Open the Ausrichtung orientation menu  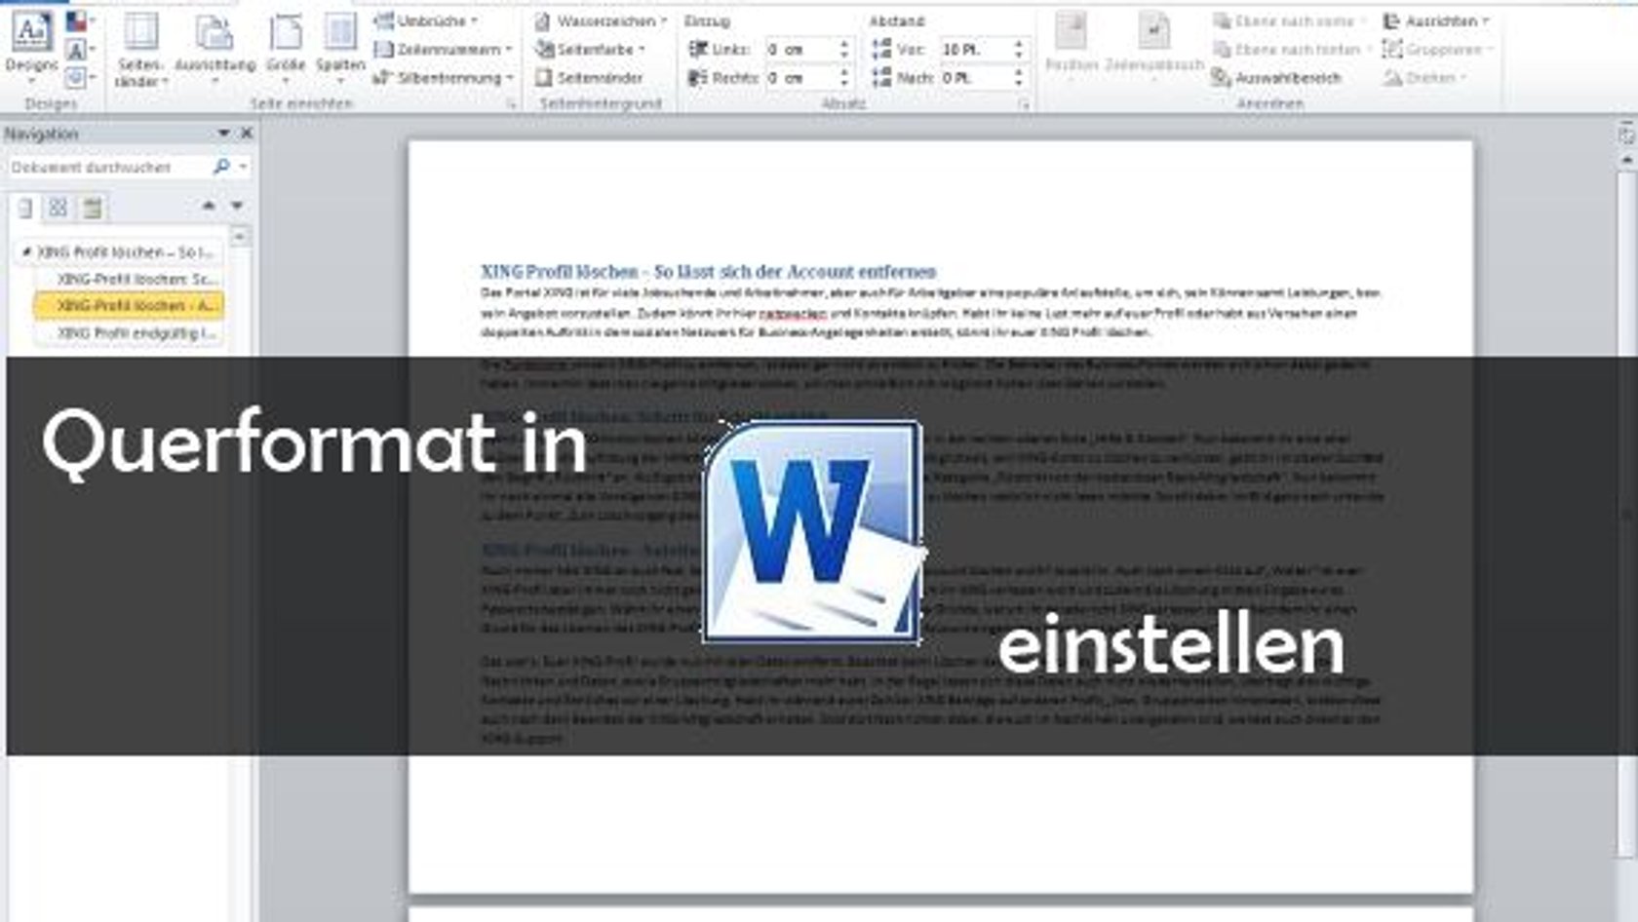pos(214,48)
